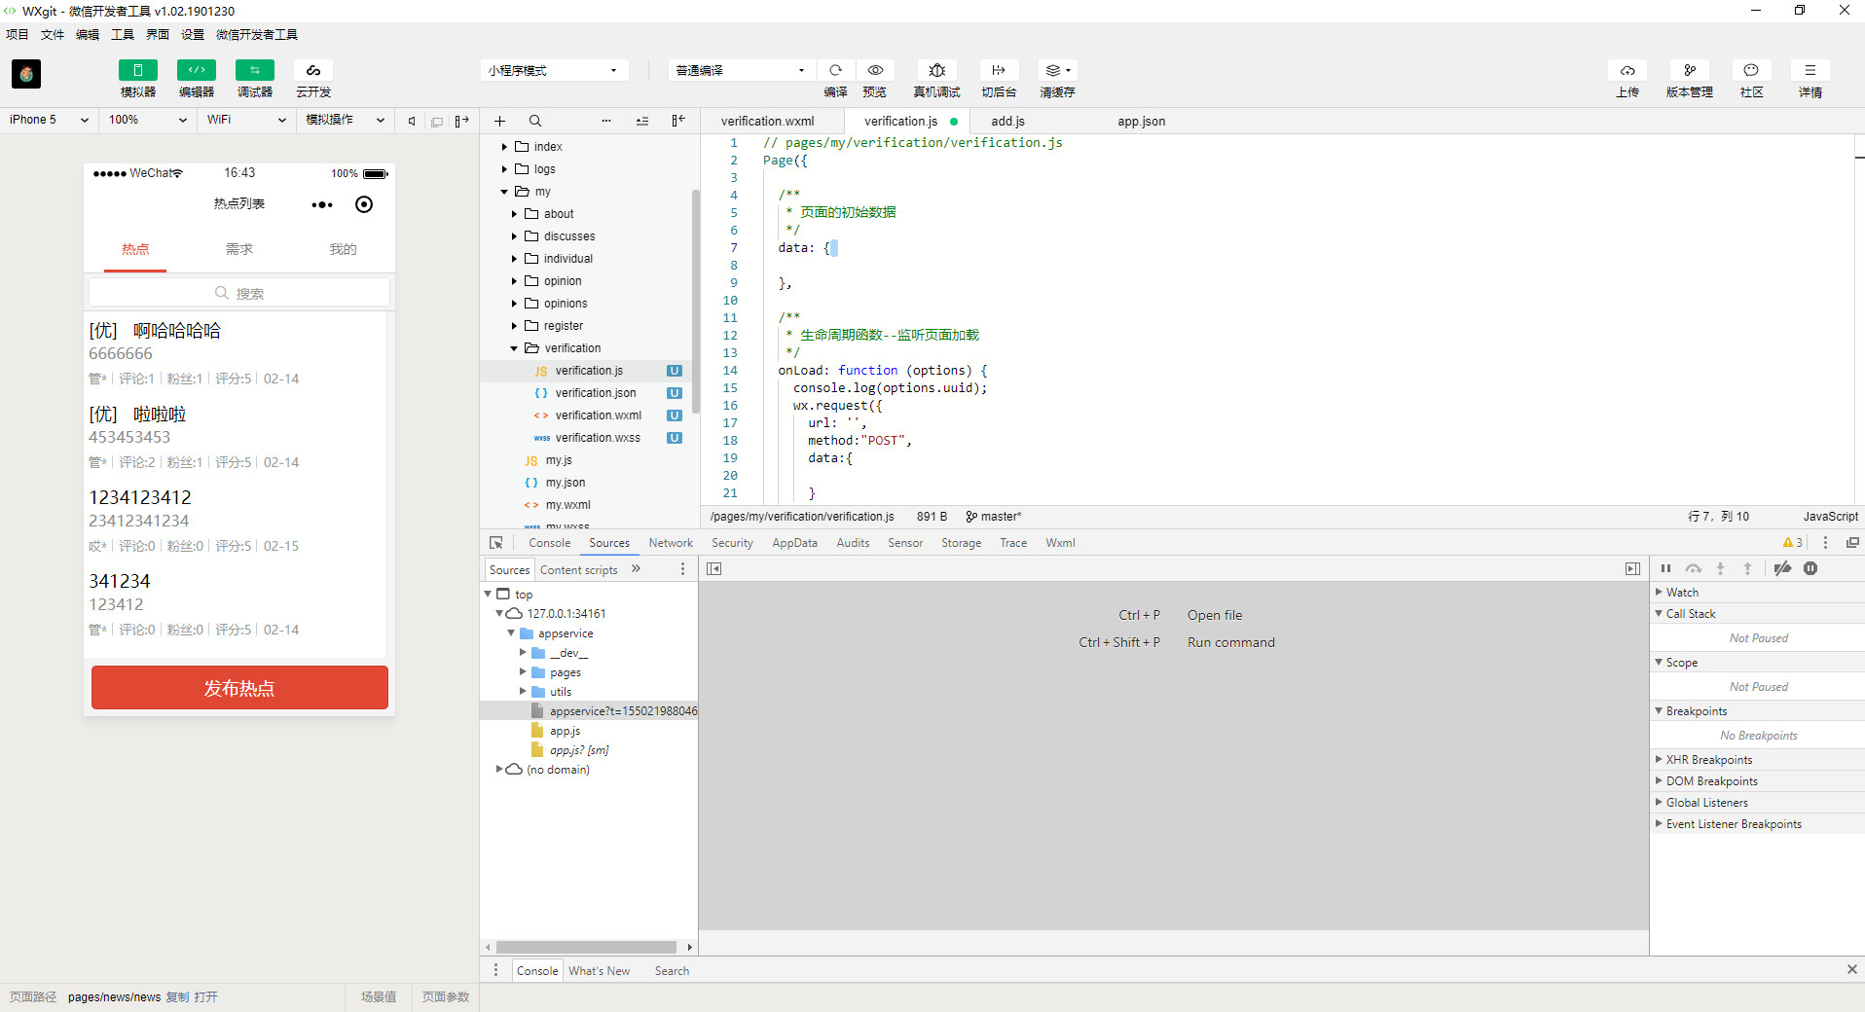Image resolution: width=1865 pixels, height=1012 pixels.
Task: Click the preview eye icon
Action: pyautogui.click(x=875, y=70)
